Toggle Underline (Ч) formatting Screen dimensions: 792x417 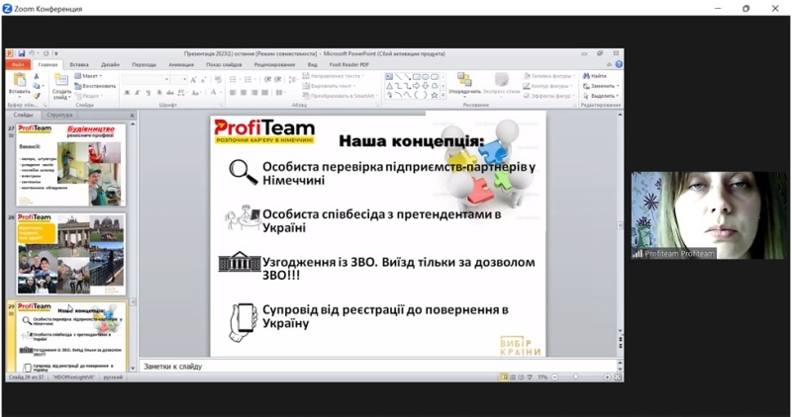[148, 93]
